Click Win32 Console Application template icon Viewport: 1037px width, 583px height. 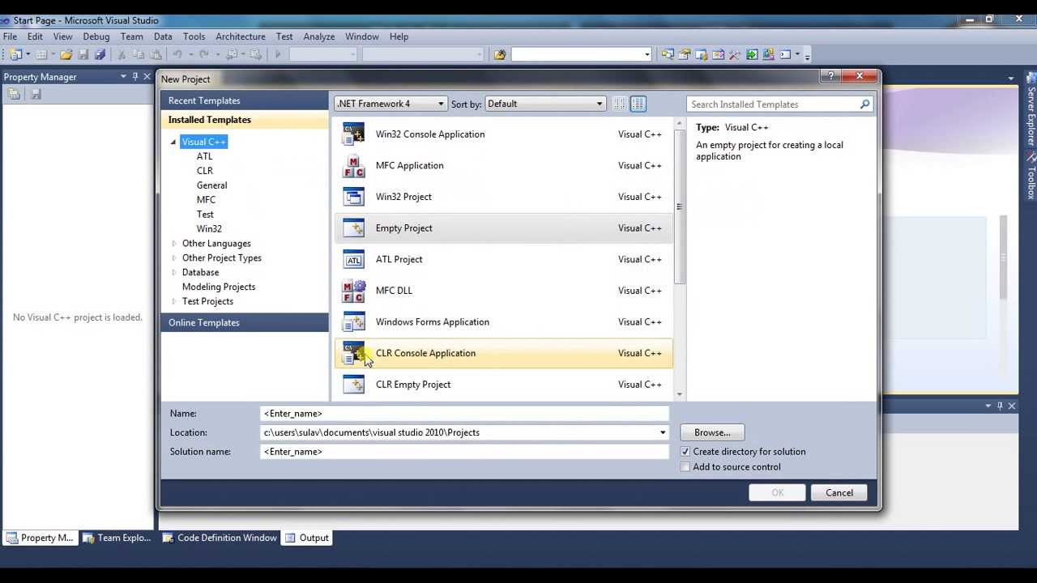pos(354,134)
